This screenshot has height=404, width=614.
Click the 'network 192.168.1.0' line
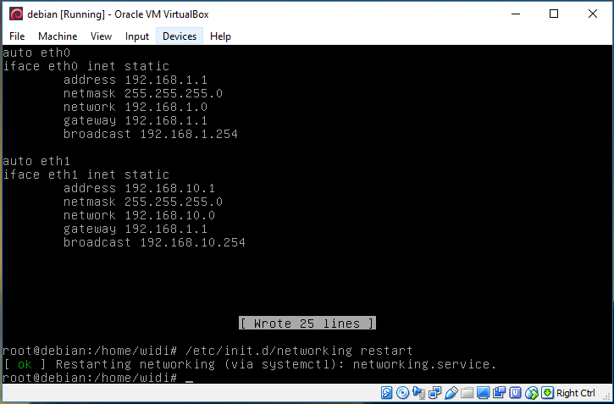point(136,107)
